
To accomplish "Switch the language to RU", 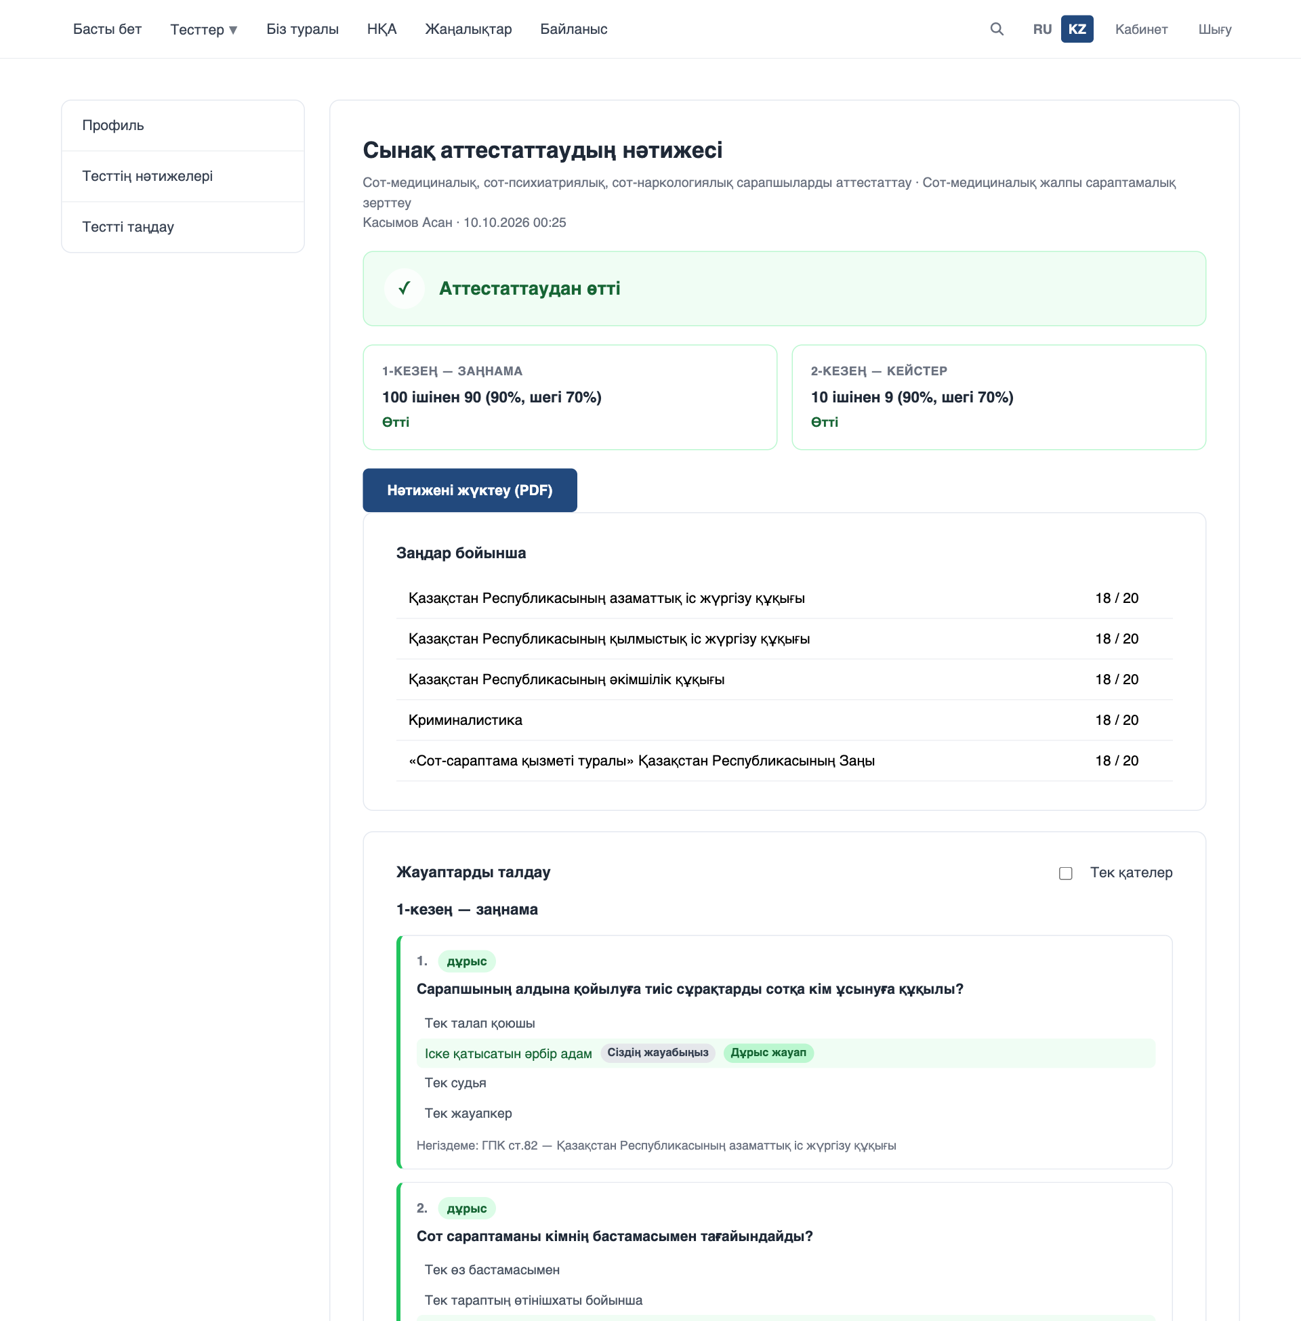I will pos(1042,29).
